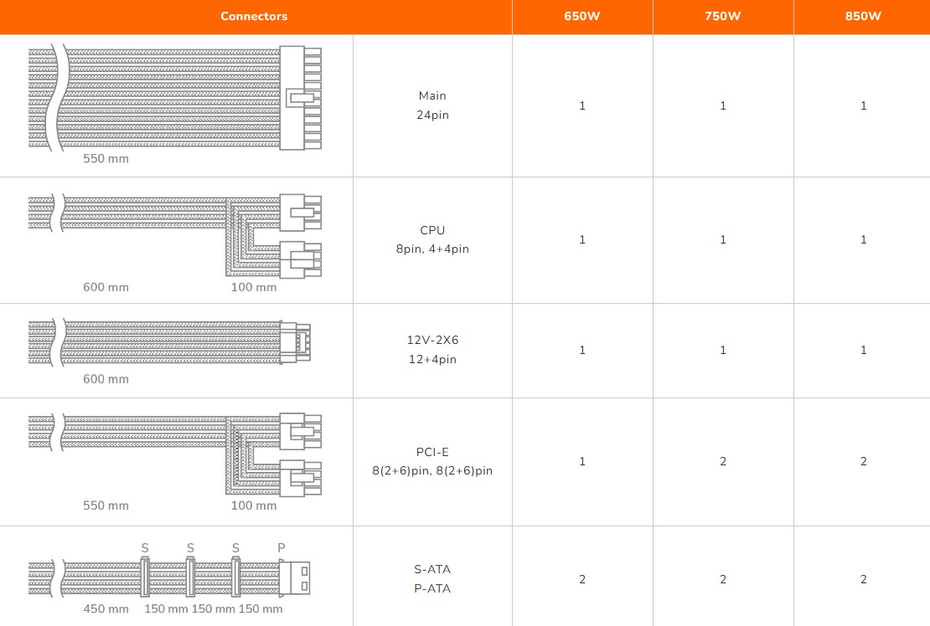Click the S-ATA quantity under 650W
930x626 pixels.
pos(582,579)
